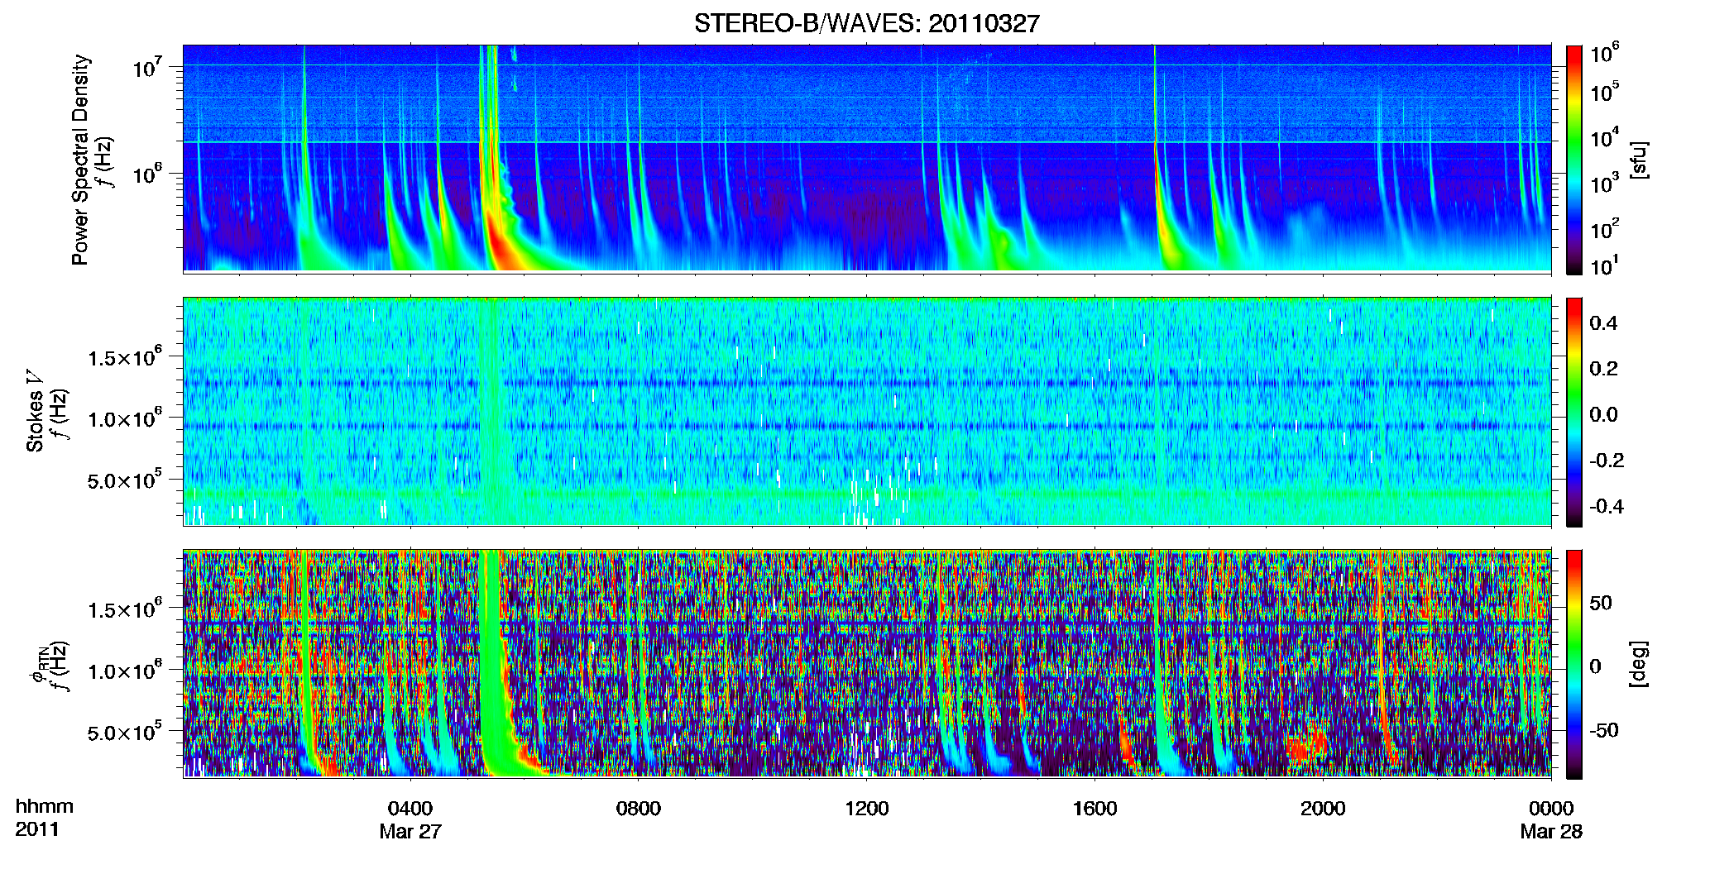The height and width of the screenshot is (893, 1734).
Task: Select the 5.0×10^5 tick of the φRTN panel
Action: click(125, 732)
